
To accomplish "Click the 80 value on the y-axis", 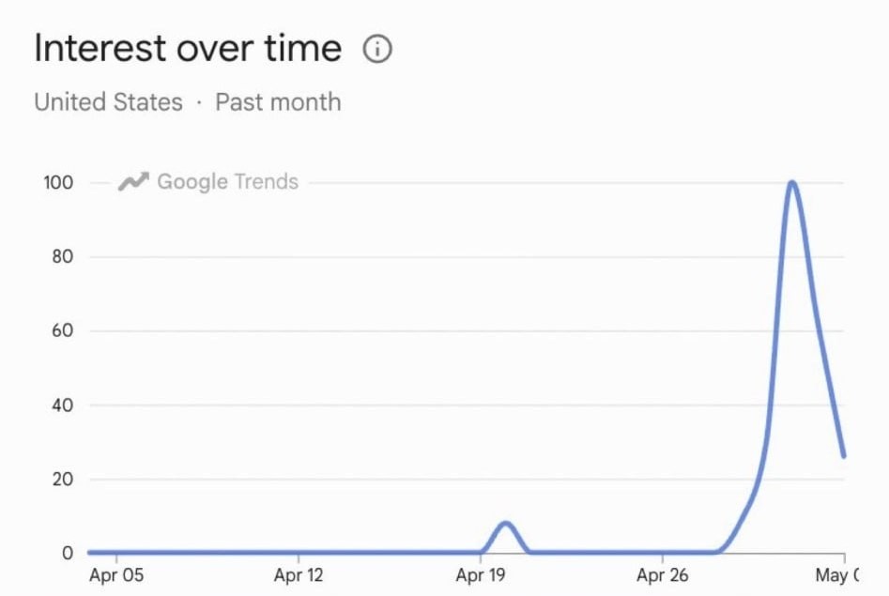I will [x=62, y=257].
